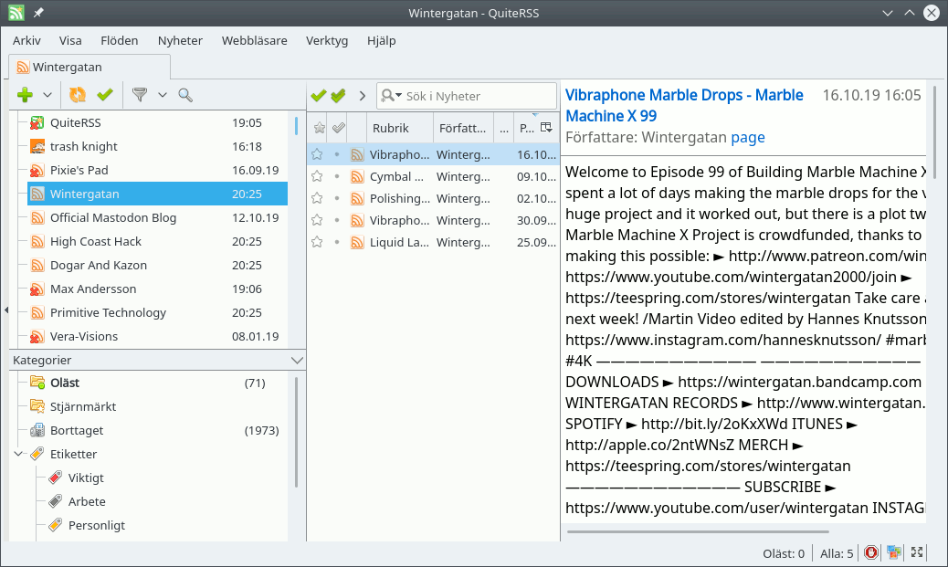
Task: Click the read-status column header icon
Action: click(x=339, y=128)
